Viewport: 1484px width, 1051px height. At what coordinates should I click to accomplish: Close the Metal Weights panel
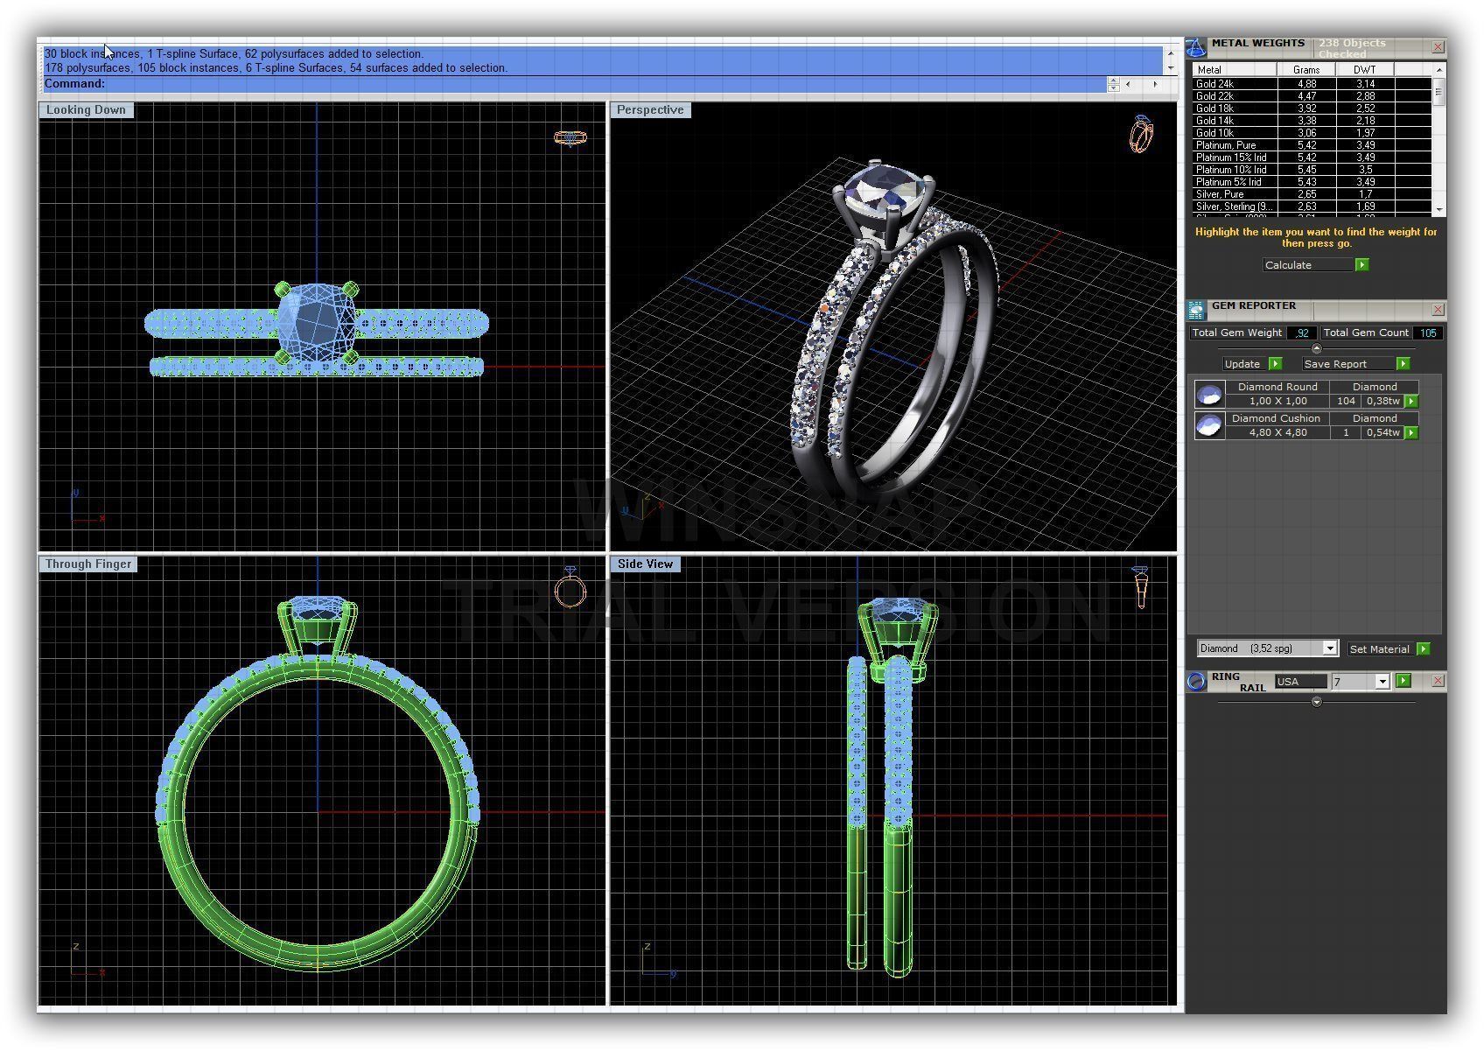(x=1438, y=46)
